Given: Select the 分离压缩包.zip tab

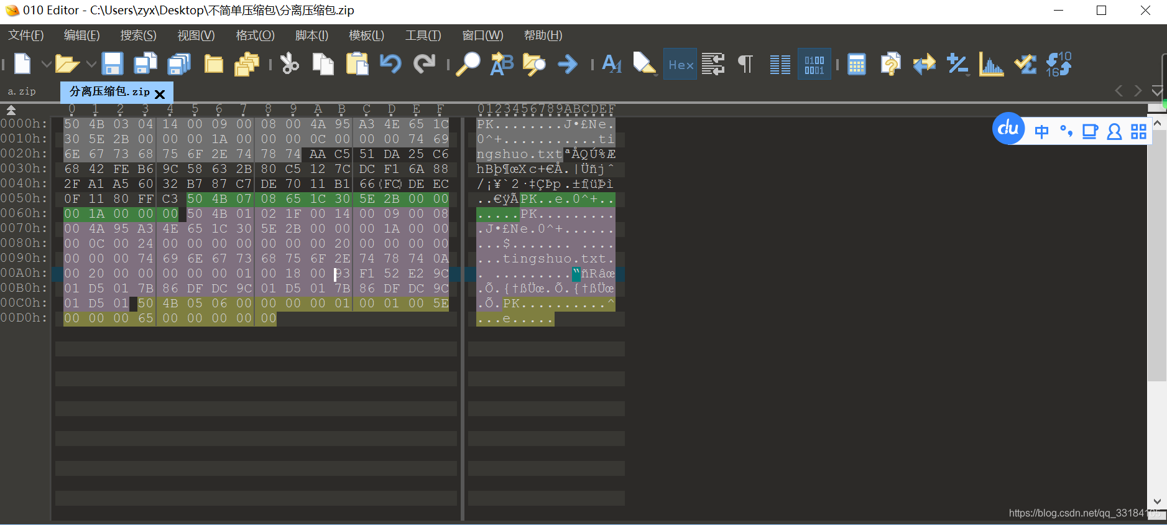Looking at the screenshot, I should coord(109,91).
